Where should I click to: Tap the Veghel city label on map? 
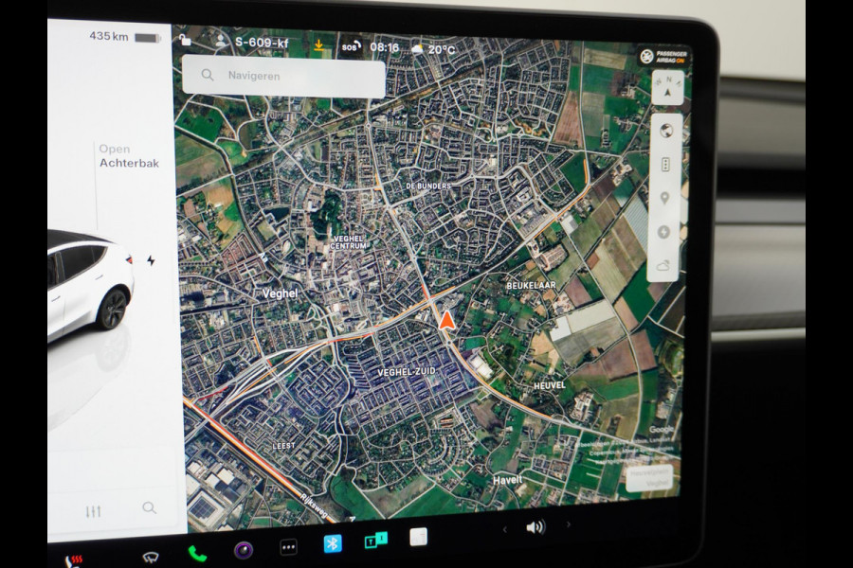pos(281,293)
